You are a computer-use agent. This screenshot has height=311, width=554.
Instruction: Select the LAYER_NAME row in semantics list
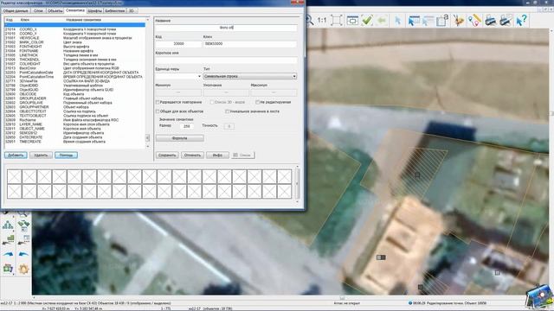tap(75, 124)
